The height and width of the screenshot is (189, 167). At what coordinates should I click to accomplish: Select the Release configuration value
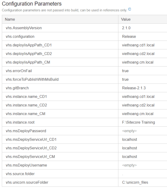pos(129,36)
